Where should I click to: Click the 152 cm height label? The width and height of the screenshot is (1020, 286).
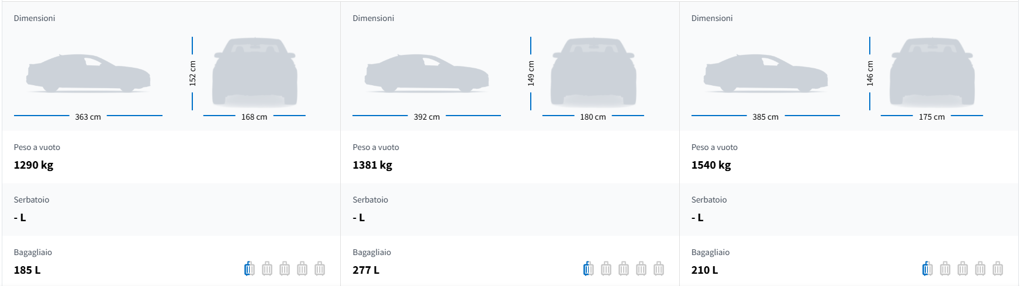pos(192,74)
